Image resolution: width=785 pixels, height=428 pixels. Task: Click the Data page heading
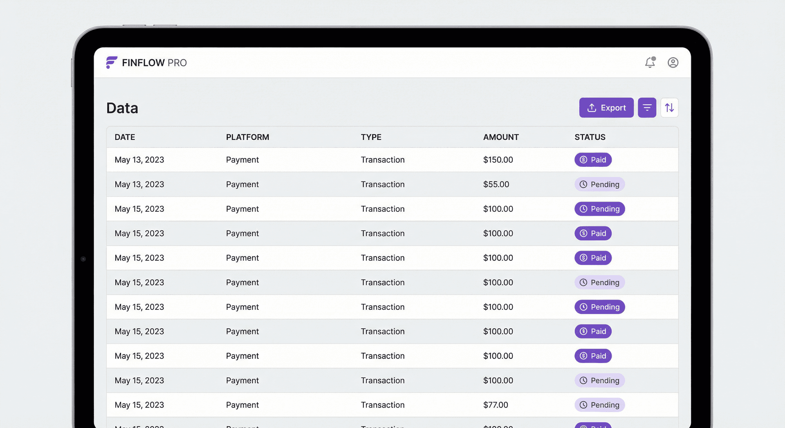coord(122,108)
